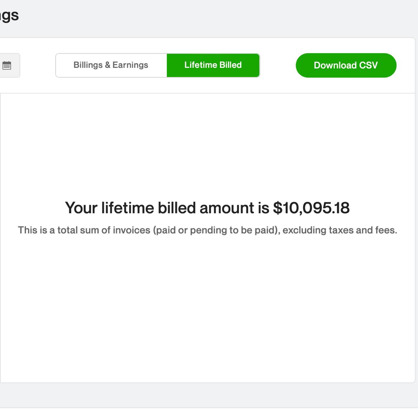418x410 pixels.
Task: Click the Download CSV button
Action: [346, 65]
